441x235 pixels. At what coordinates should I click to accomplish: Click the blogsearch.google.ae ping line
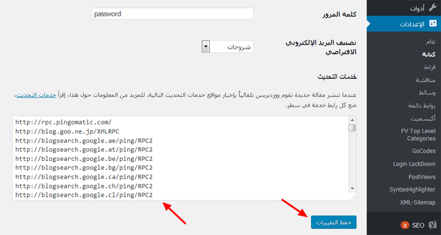[x=84, y=141]
